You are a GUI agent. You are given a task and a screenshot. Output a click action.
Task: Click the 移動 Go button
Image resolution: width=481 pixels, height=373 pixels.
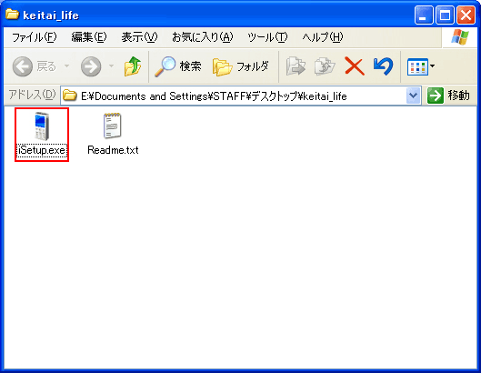tap(448, 96)
